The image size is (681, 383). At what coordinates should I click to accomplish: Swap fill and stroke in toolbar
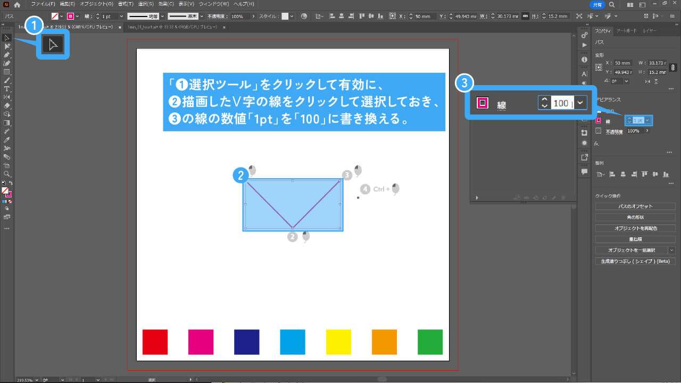11,183
